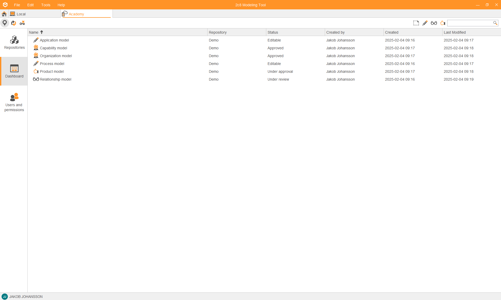Click the key with cross icon
The width and height of the screenshot is (501, 300).
22,23
